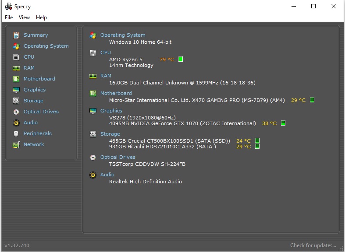Click the GTX 1070 temperature graph indicator
The image size is (345, 252).
coord(283,123)
